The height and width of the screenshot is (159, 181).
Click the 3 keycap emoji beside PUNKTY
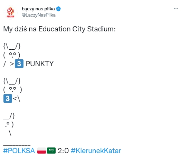coord(19,64)
